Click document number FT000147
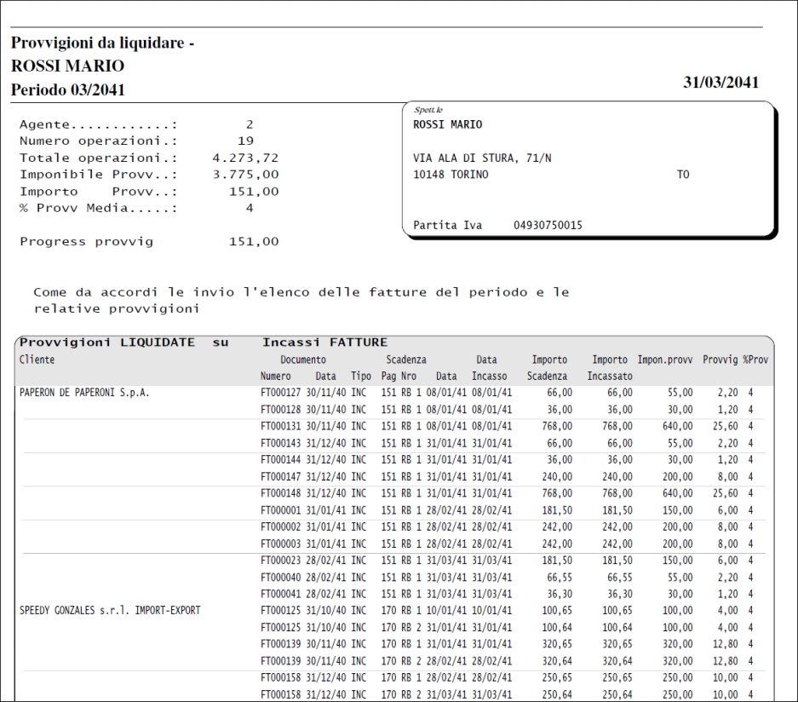Screen dimensions: 798x702 click(x=280, y=476)
